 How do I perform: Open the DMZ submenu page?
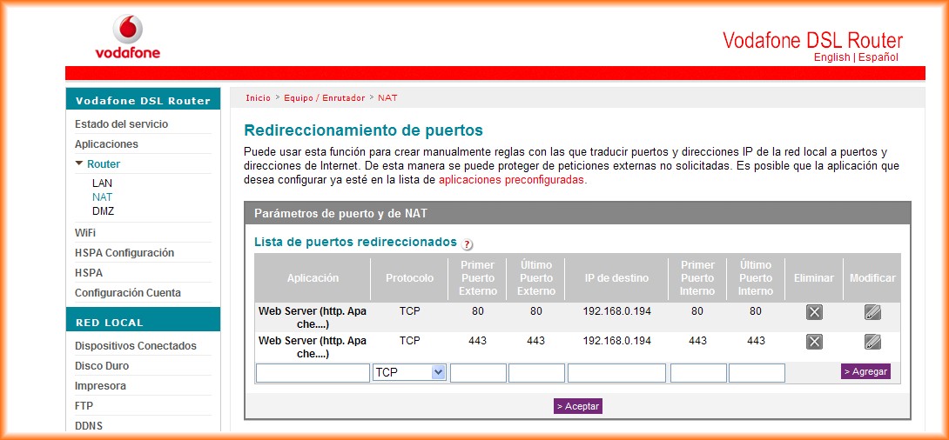103,211
